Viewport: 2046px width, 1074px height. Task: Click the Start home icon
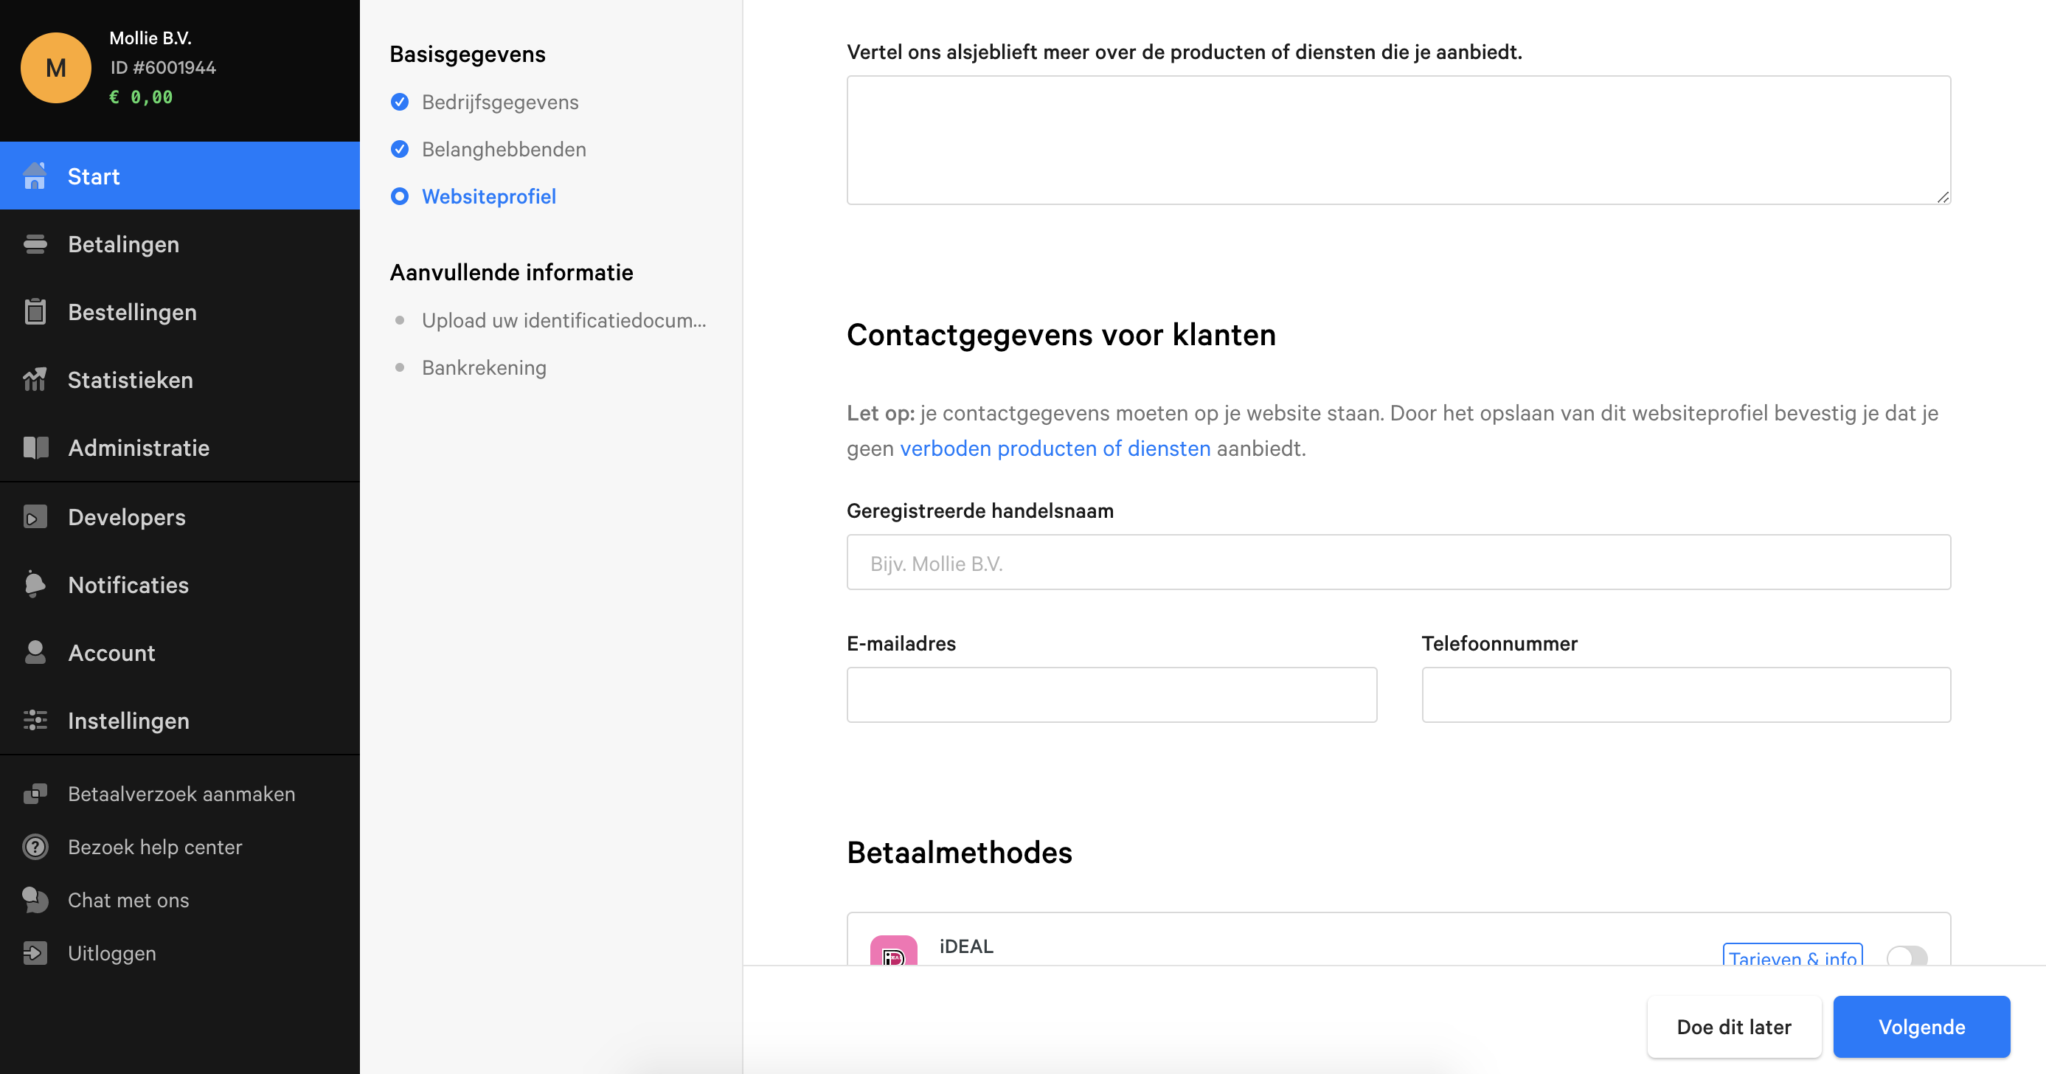35,176
